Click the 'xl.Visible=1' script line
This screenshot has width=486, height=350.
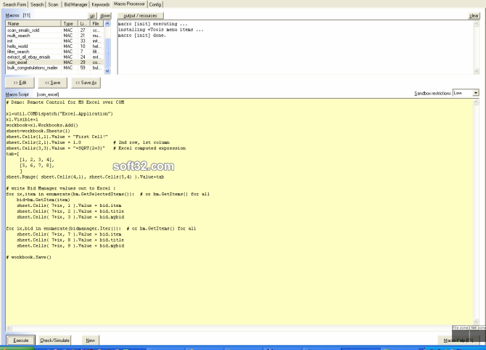22,120
